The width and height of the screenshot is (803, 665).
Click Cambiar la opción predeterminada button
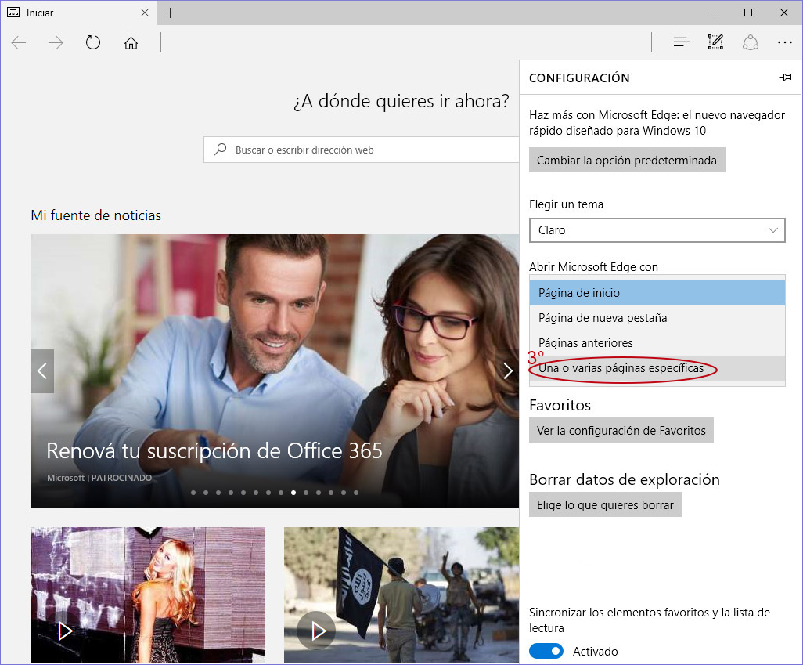point(627,160)
